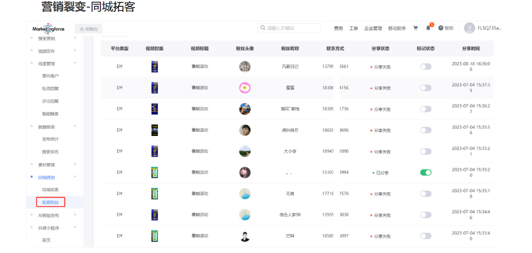Open account menu FL5Q735a...
This screenshot has width=532, height=253.
point(489,28)
